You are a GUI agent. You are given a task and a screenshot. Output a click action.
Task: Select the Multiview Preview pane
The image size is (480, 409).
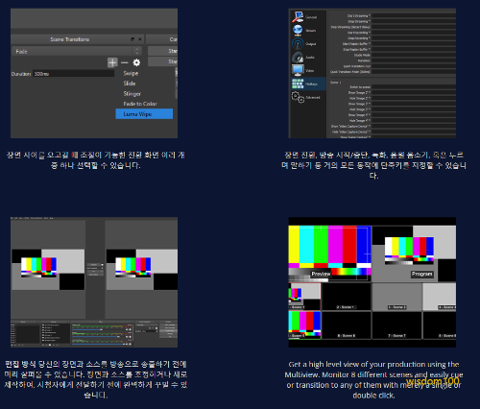[329, 253]
